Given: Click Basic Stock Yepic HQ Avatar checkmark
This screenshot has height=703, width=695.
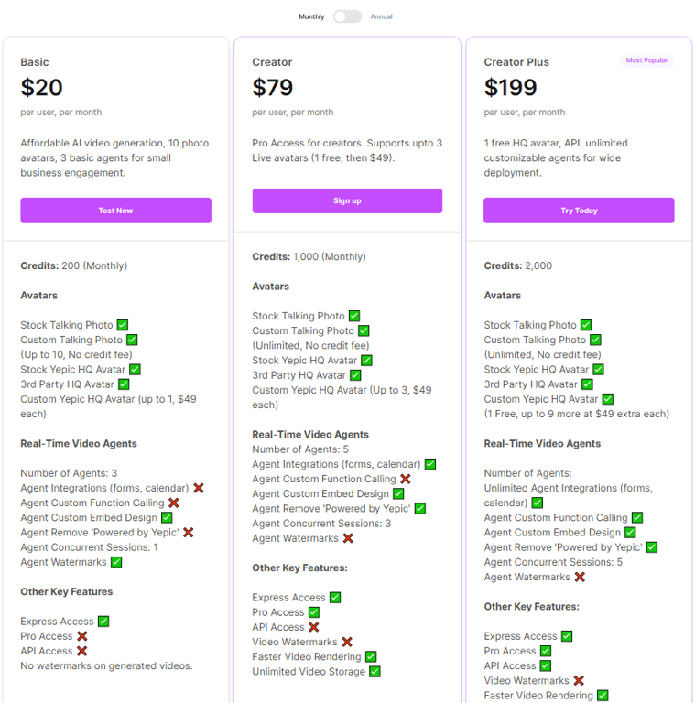Looking at the screenshot, I should click(135, 370).
